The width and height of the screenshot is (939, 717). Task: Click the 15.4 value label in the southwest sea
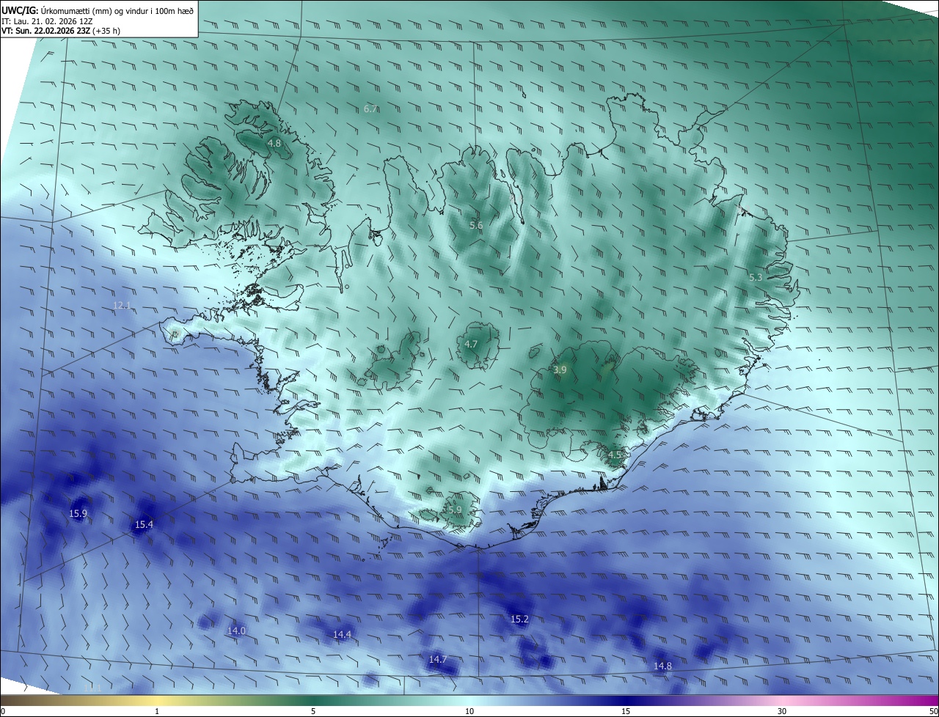click(144, 524)
